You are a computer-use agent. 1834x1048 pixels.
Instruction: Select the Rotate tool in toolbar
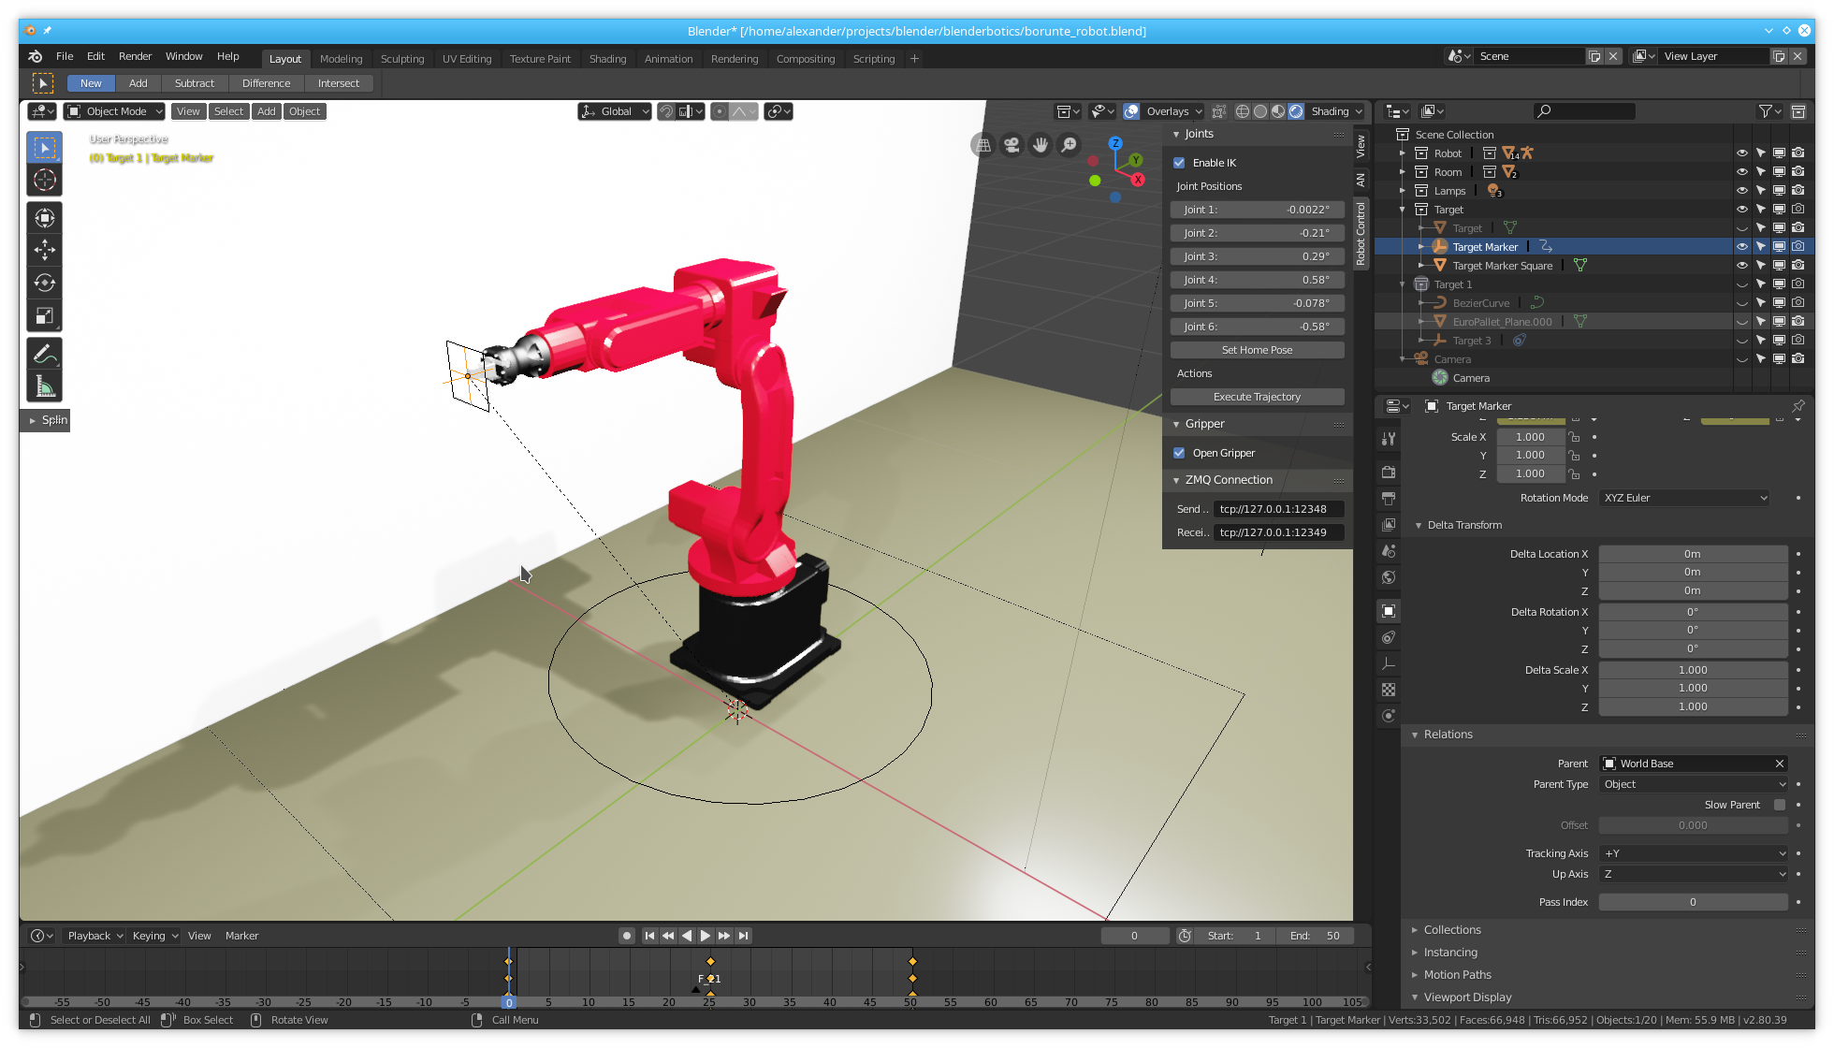point(45,283)
